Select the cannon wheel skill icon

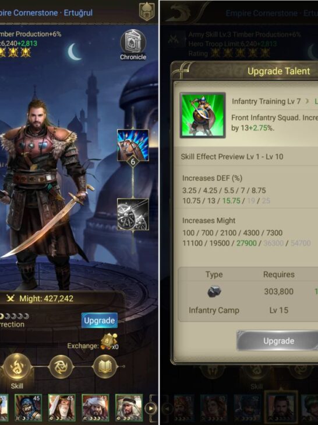133,214
